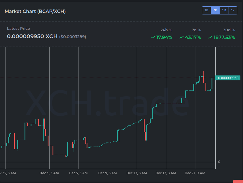This screenshot has height=183, width=243.
Task: Toggle the 1M timeframe option
Action: point(224,10)
